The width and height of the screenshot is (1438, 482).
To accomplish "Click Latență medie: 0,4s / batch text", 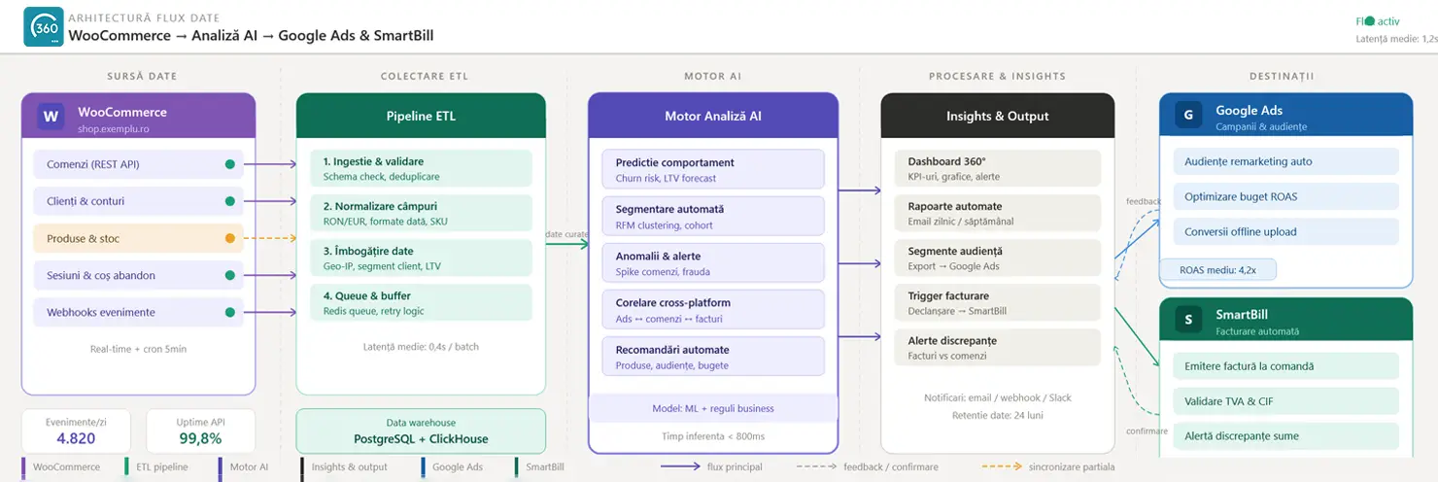I will pos(421,346).
